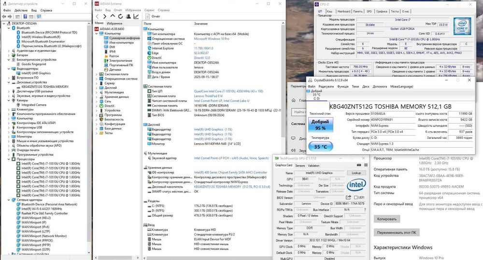Image resolution: width=483 pixels, height=260 pixels.
Task: Click AIDA64 user profile icon
Action: click(128, 16)
